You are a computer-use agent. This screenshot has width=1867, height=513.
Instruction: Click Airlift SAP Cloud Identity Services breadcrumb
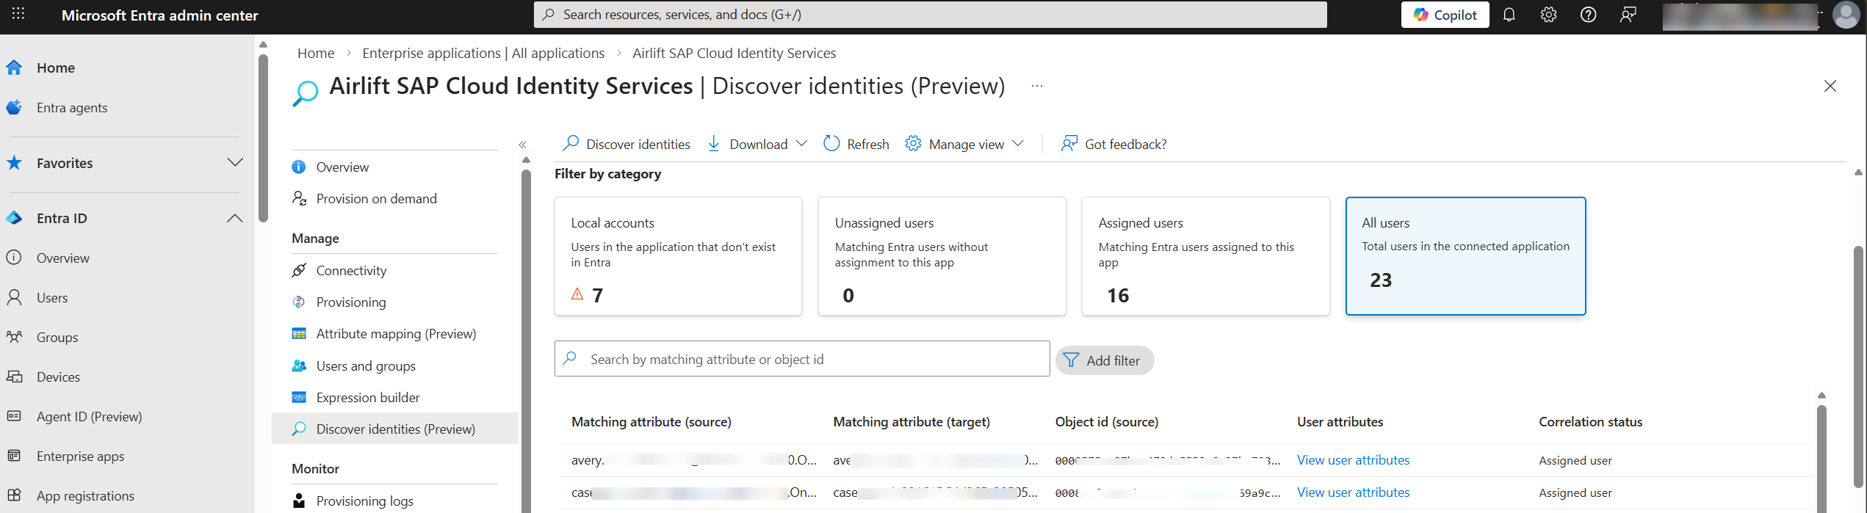coord(734,53)
